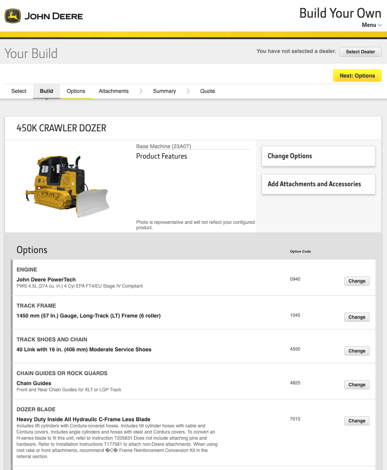
Task: Change the Engine option
Action: pyautogui.click(x=357, y=281)
